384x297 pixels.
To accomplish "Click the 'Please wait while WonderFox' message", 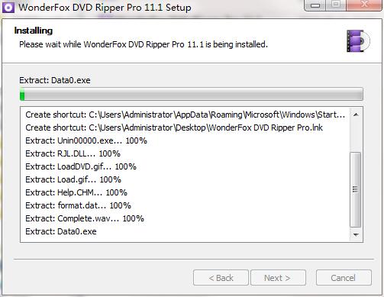I will coord(144,44).
